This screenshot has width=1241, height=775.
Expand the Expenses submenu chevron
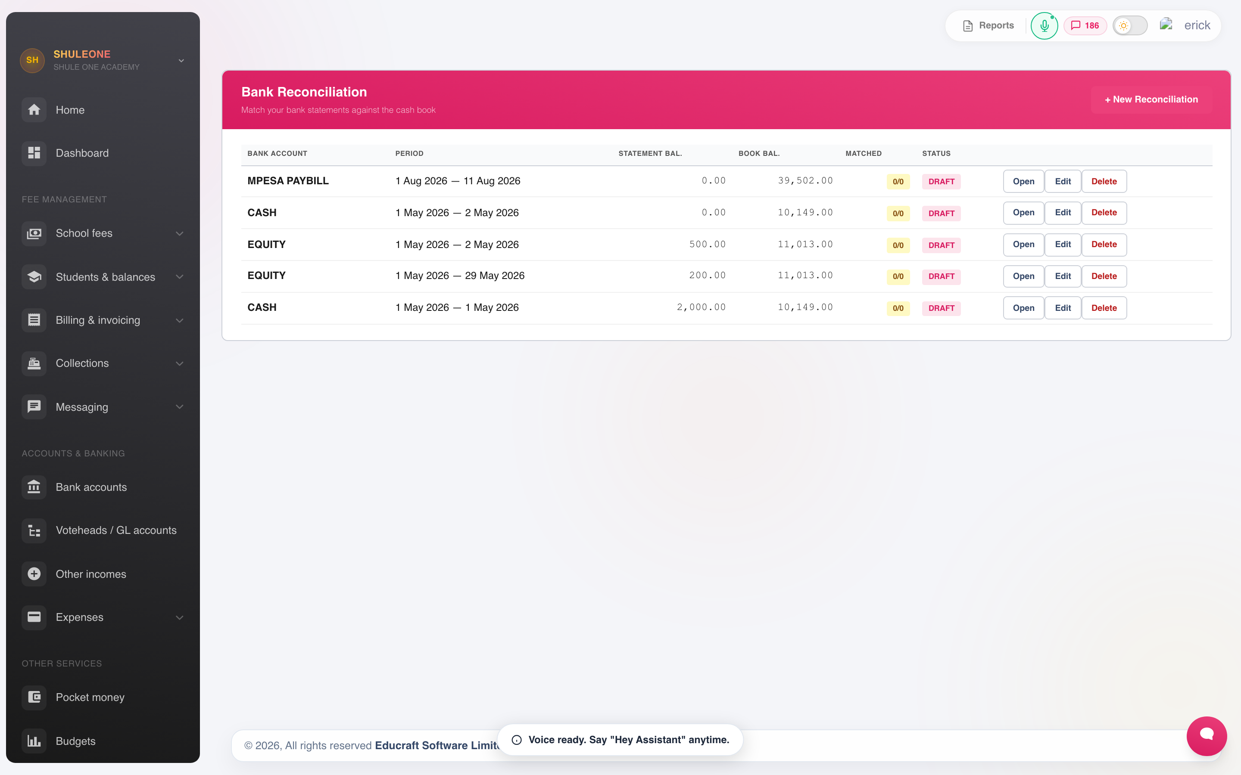pyautogui.click(x=180, y=618)
